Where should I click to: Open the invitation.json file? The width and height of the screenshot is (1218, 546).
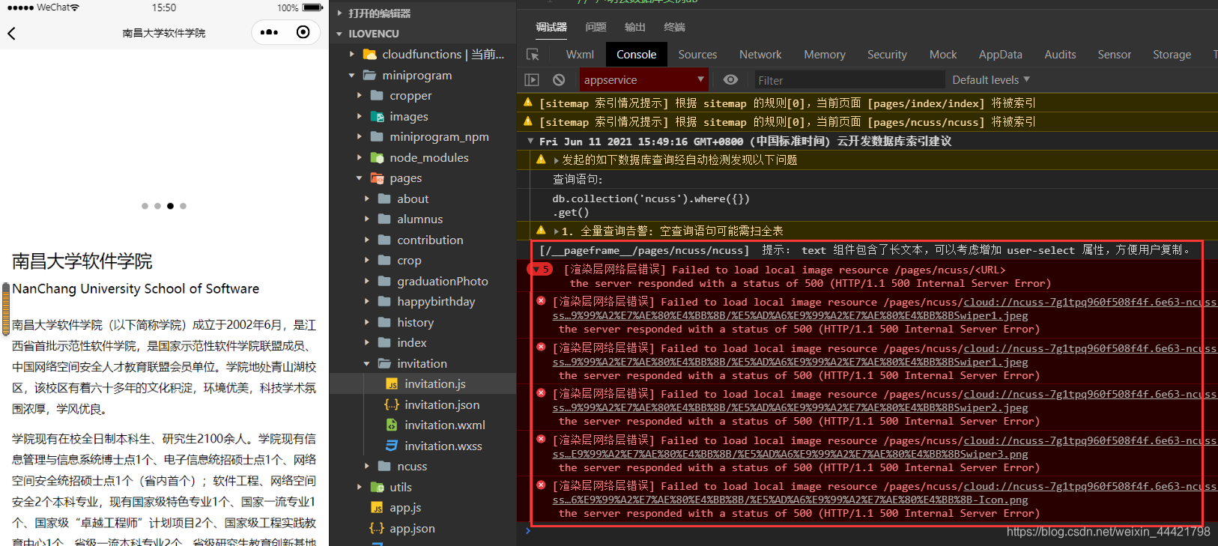tap(441, 404)
